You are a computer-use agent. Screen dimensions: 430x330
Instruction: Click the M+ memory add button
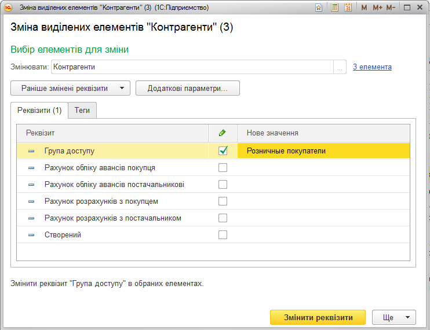coord(378,8)
